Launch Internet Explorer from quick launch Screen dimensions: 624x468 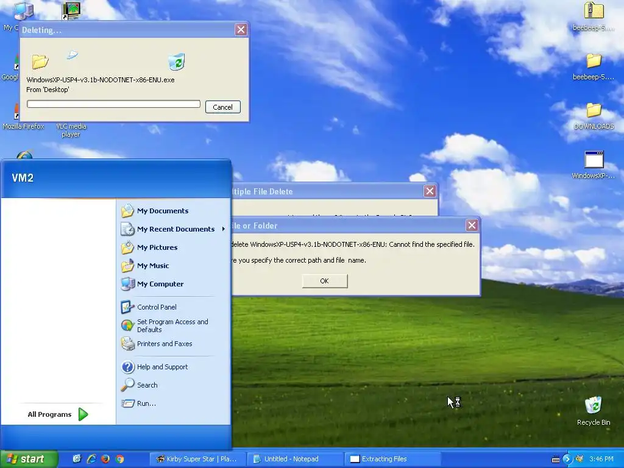pos(91,459)
